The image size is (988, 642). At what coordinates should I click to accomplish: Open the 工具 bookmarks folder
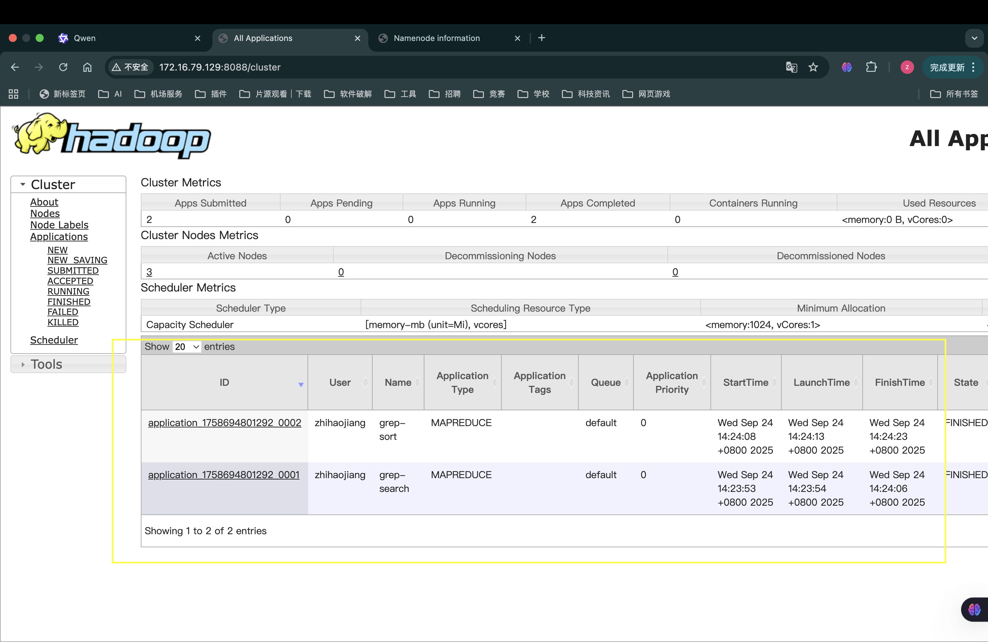400,94
